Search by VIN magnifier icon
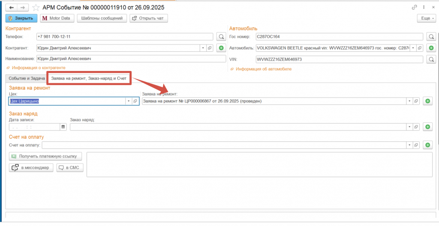The height and width of the screenshot is (226, 439). coord(431,59)
